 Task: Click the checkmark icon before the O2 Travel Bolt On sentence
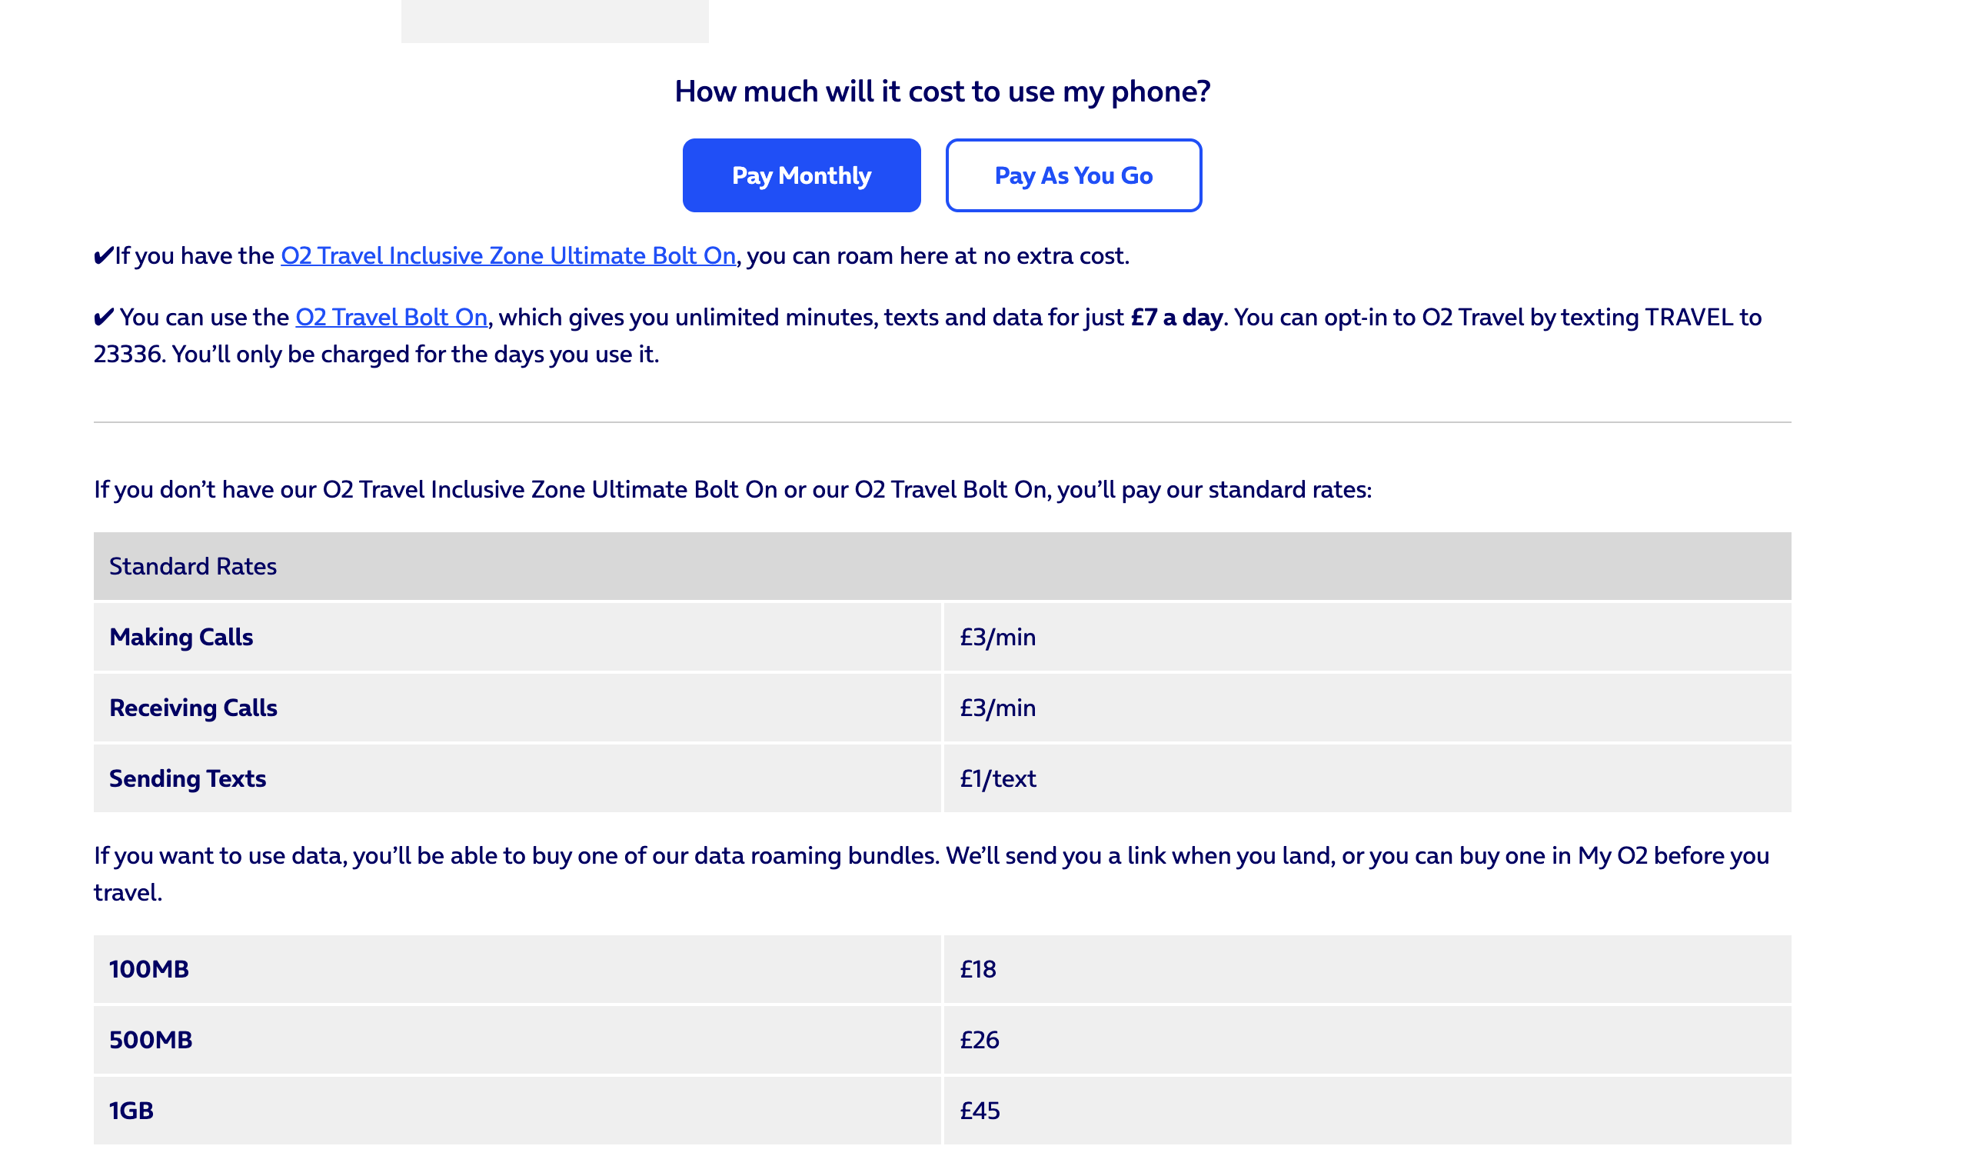click(x=103, y=317)
